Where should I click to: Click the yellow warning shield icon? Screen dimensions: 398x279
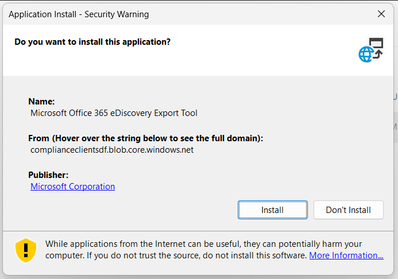(26, 250)
